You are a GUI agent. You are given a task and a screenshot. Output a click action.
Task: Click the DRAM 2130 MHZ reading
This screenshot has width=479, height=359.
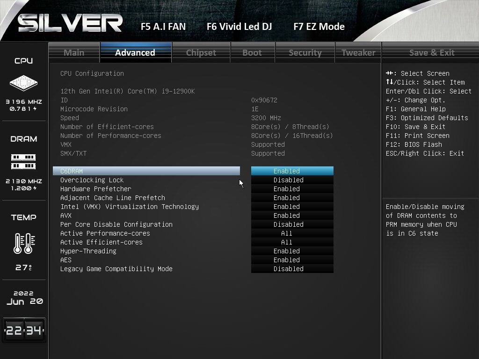click(x=24, y=181)
